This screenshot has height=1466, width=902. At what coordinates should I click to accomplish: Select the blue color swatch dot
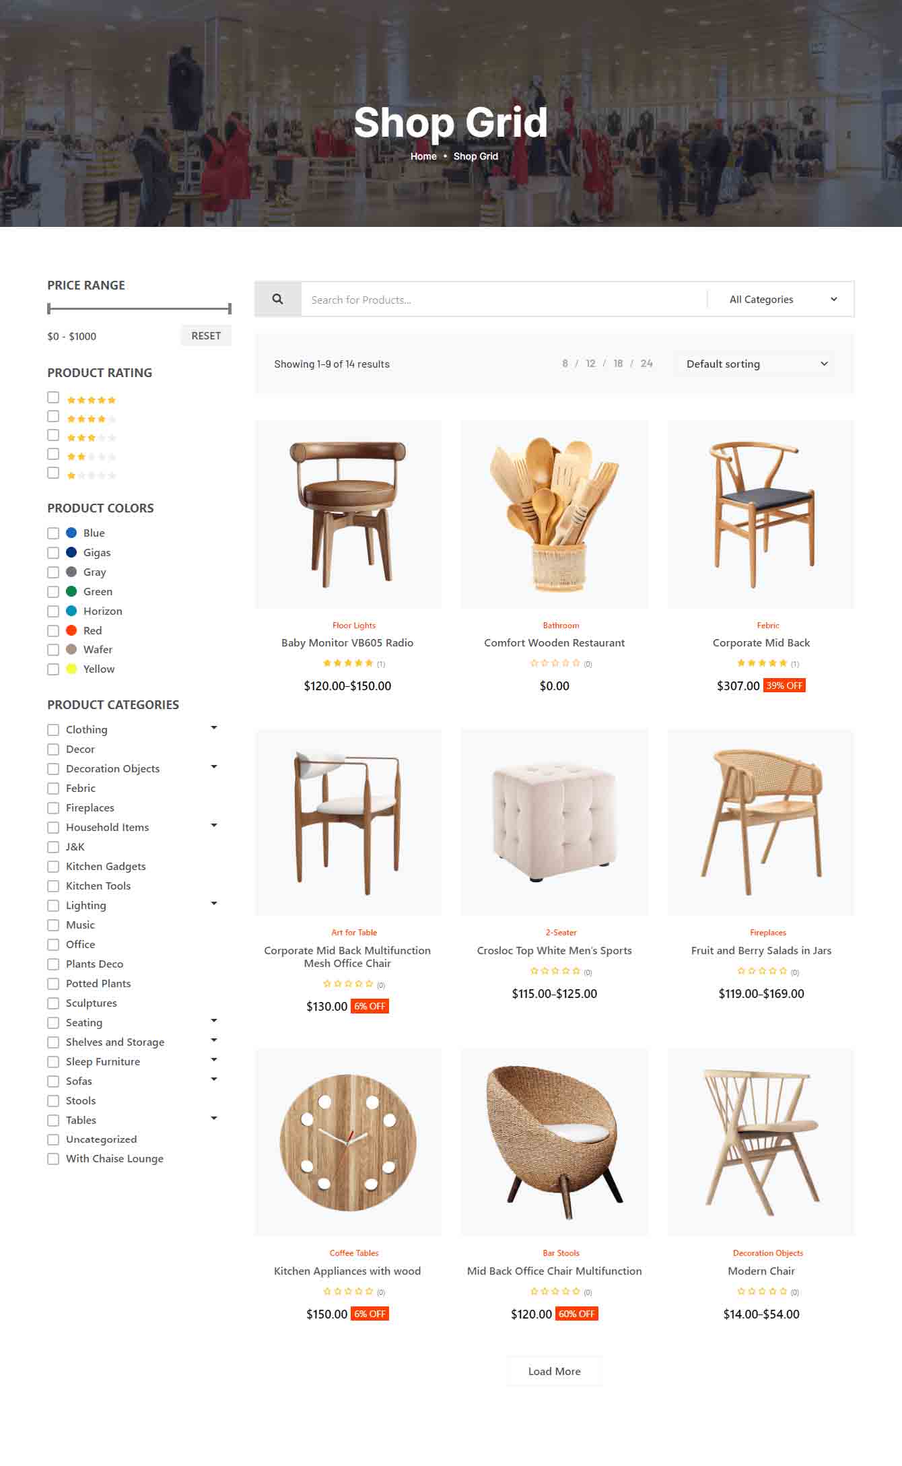[x=71, y=533]
